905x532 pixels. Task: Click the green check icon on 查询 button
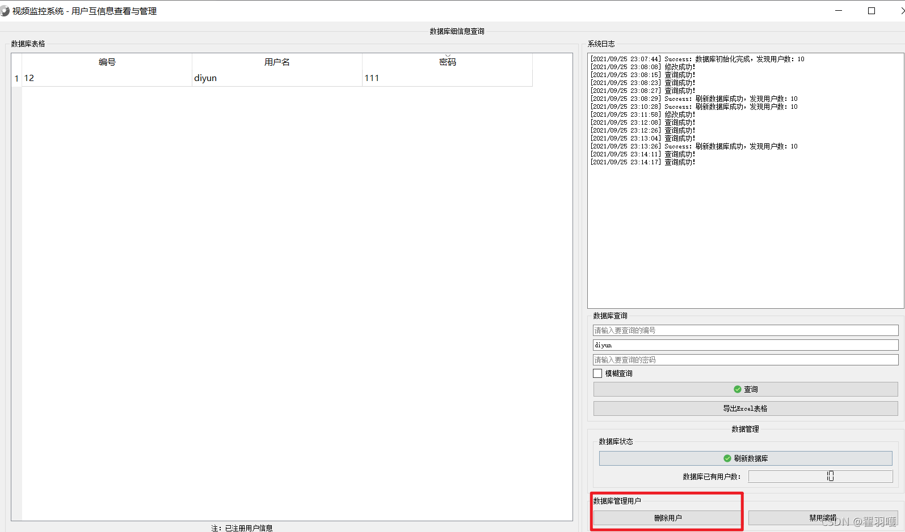pyautogui.click(x=737, y=389)
